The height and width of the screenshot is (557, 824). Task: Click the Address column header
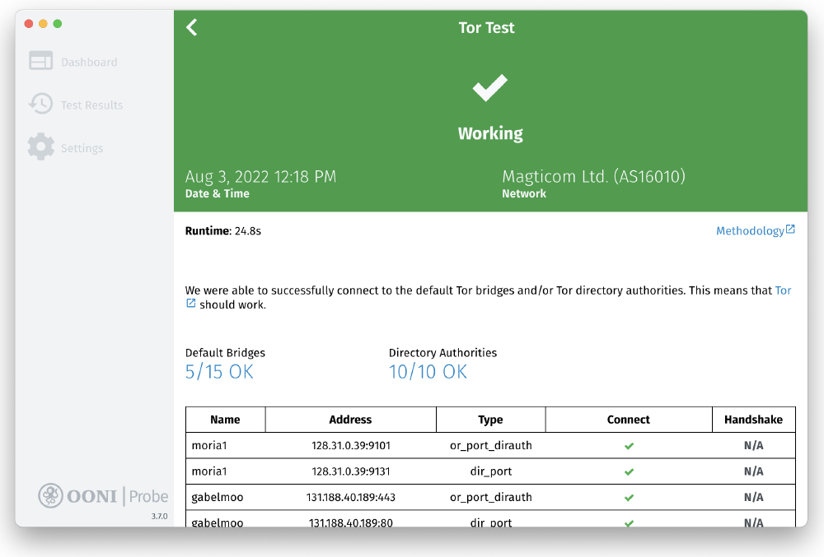(x=350, y=419)
